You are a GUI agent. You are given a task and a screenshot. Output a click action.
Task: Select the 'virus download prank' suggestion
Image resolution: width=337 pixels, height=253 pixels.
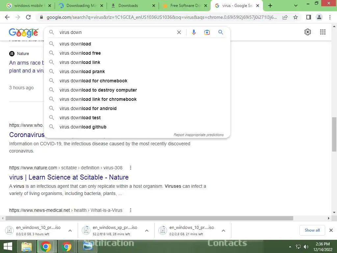[137, 71]
